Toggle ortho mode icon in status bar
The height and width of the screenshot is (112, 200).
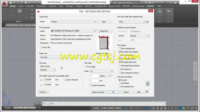pos(127,108)
